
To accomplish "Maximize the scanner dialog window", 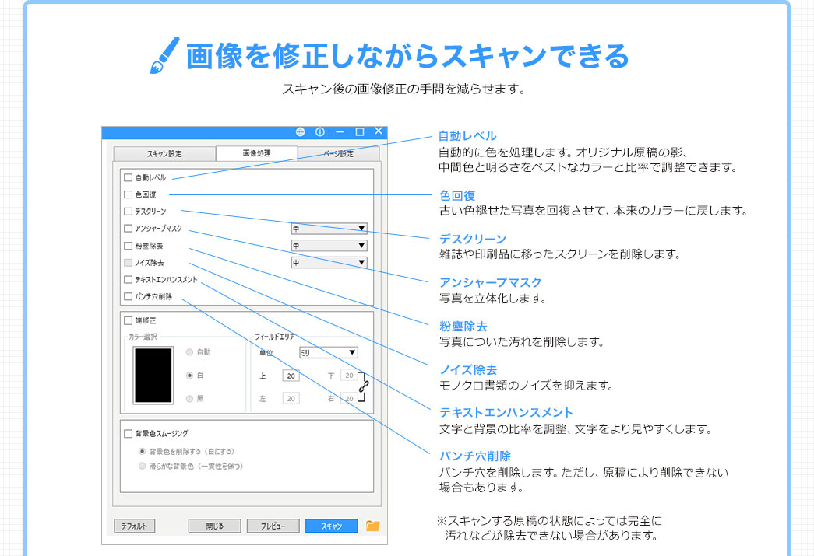I will [x=359, y=131].
